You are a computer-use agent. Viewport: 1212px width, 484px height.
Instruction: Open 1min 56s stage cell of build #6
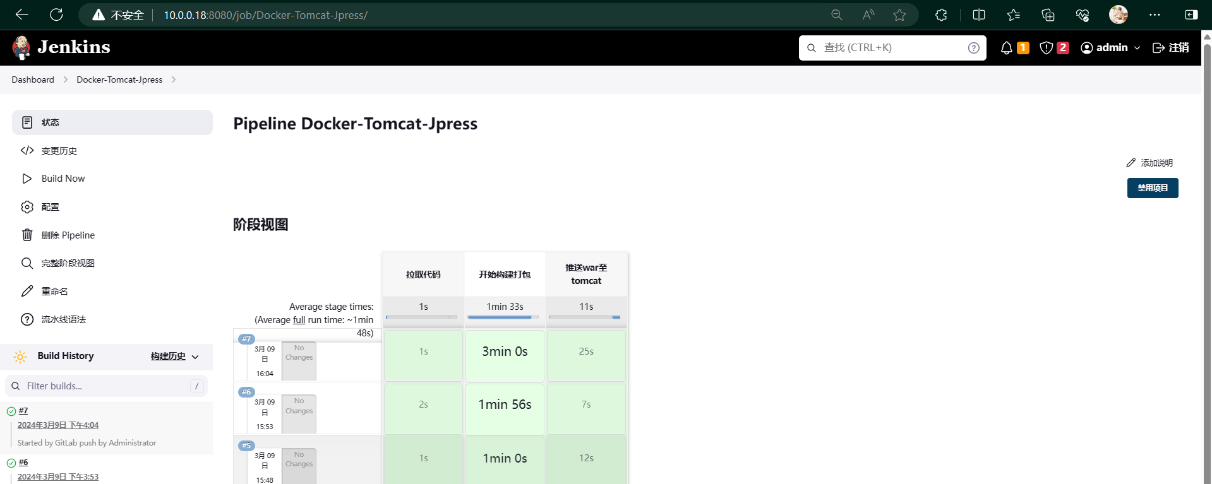tap(505, 409)
